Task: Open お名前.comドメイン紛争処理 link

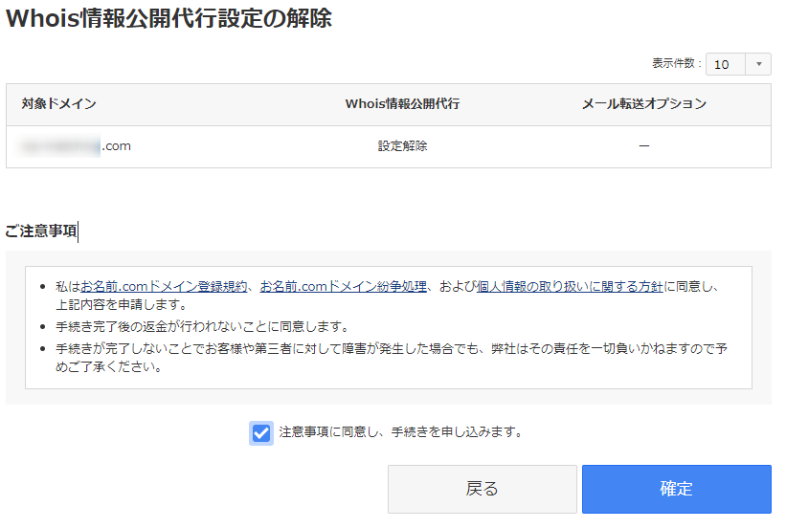Action: click(x=344, y=287)
